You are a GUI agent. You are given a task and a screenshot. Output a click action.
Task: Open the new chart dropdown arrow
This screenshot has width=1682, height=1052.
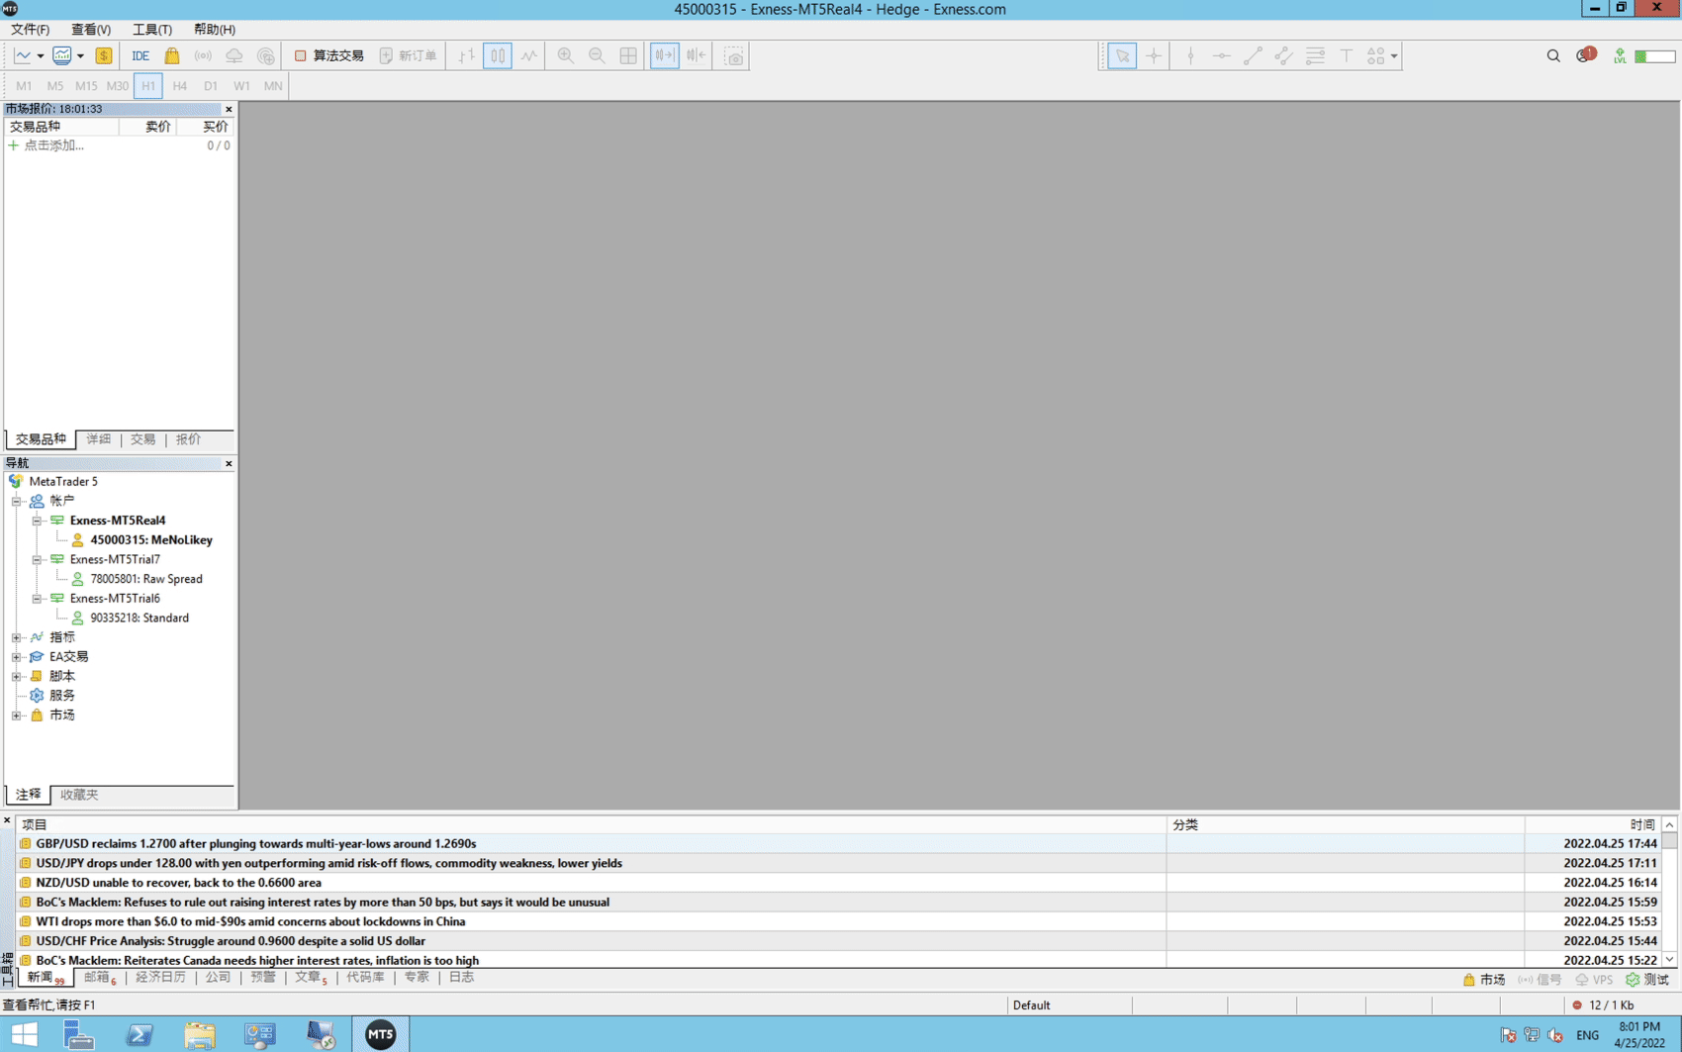[x=41, y=56]
